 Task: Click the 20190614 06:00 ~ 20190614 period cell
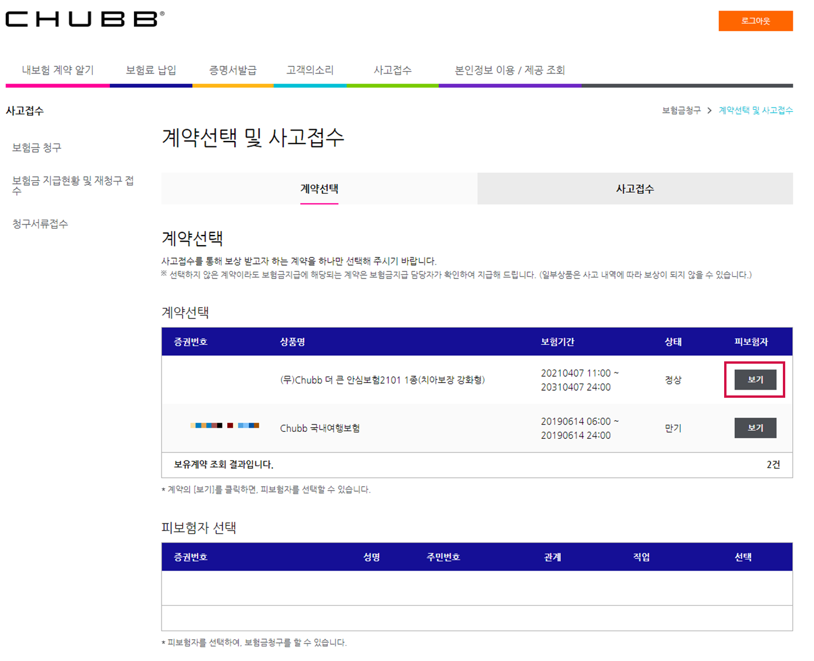580,428
